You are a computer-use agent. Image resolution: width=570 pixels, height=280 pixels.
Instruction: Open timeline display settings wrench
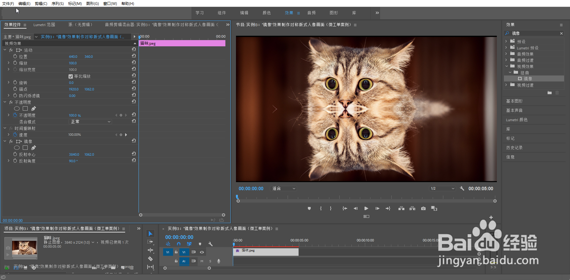(x=210, y=244)
